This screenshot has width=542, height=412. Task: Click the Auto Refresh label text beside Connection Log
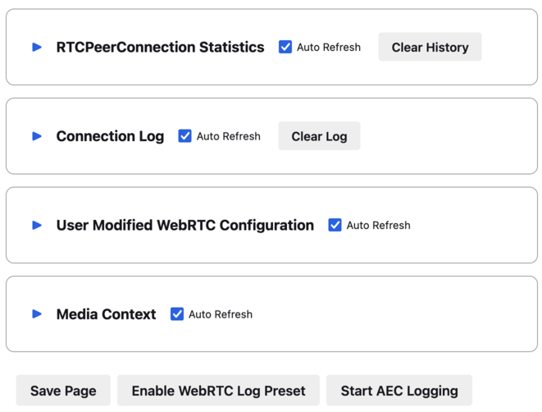[x=228, y=136]
